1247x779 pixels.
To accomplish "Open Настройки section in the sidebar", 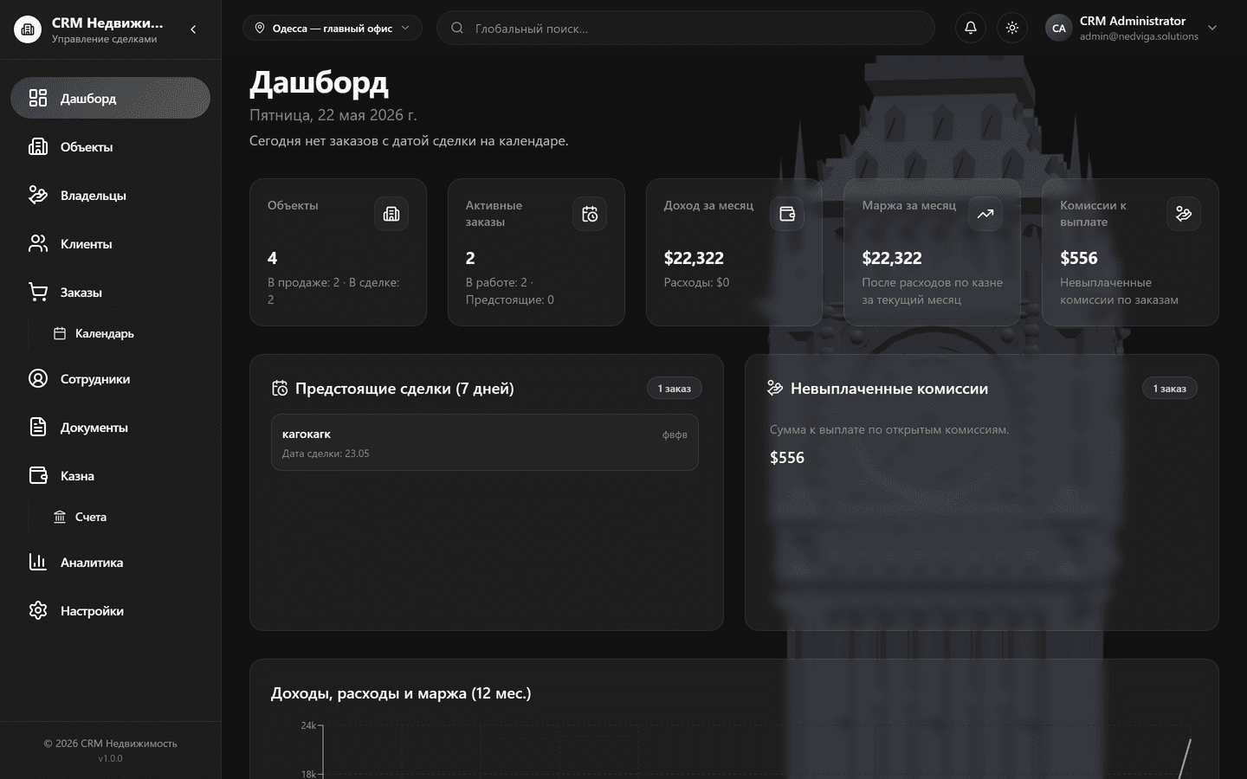I will [x=110, y=610].
